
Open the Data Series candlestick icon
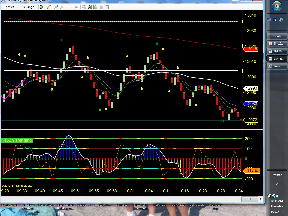click(x=90, y=7)
